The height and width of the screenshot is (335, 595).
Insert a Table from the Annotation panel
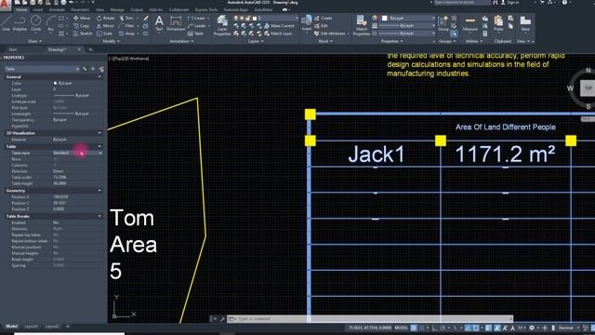[x=195, y=33]
